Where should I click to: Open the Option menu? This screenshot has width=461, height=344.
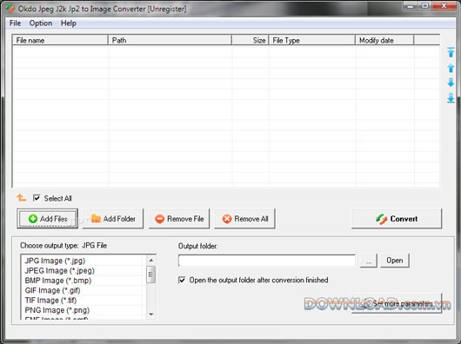pos(41,23)
